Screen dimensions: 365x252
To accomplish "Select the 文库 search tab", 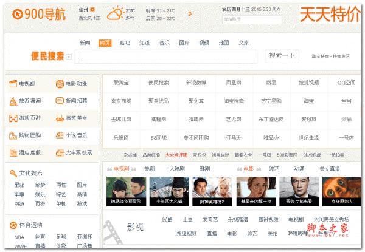I will click(244, 43).
